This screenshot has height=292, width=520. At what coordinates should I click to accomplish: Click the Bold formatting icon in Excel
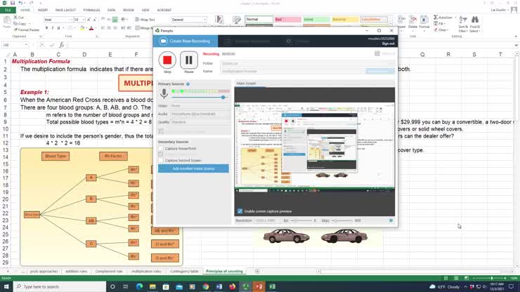[46, 27]
